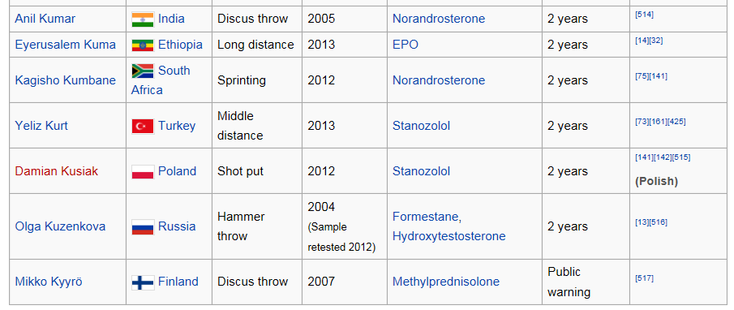The image size is (734, 310).
Task: Jump to citation reference 514
Action: (644, 15)
